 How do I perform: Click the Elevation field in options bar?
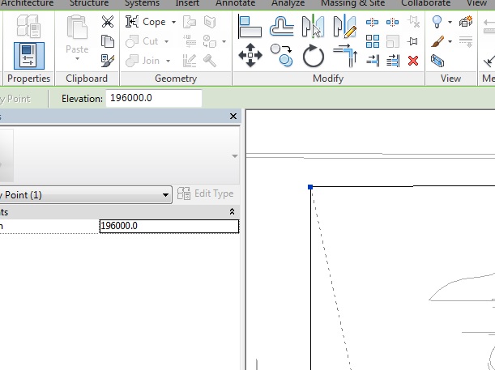click(x=154, y=98)
